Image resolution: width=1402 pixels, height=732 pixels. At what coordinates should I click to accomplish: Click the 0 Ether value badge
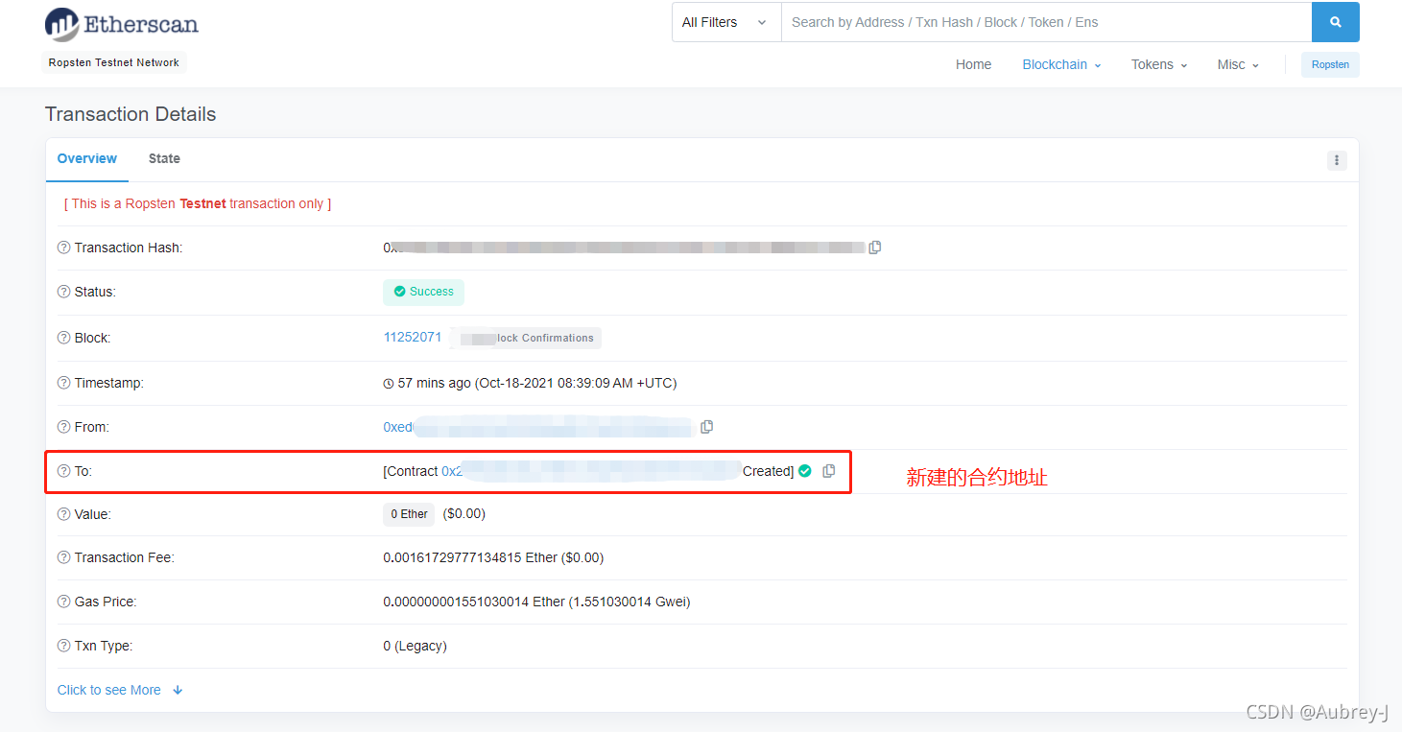coord(409,514)
